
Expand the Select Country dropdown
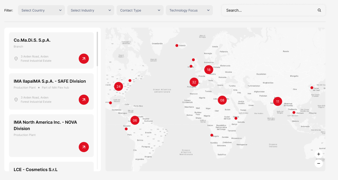point(41,10)
